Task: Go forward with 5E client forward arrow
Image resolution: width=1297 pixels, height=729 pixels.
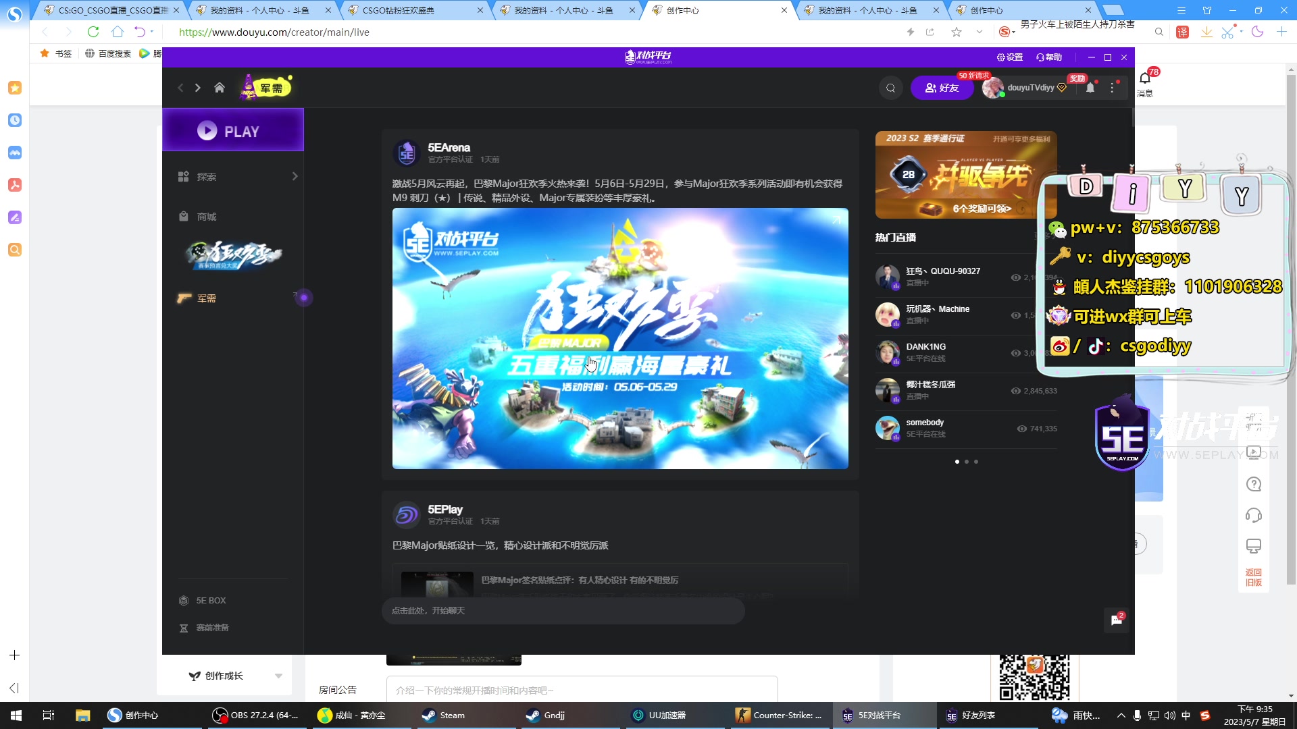Action: click(x=198, y=88)
